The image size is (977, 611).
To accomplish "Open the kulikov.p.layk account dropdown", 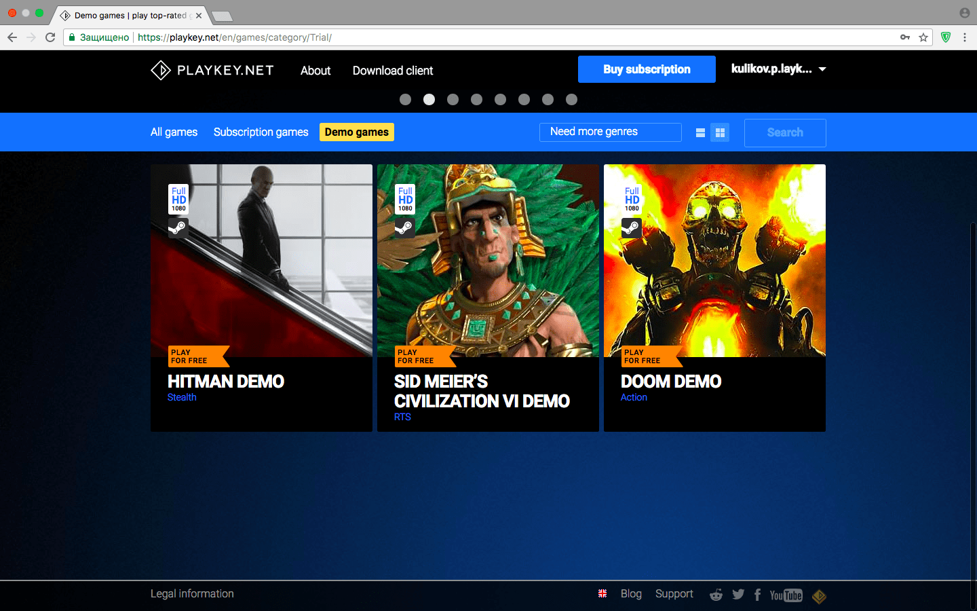I will [778, 69].
